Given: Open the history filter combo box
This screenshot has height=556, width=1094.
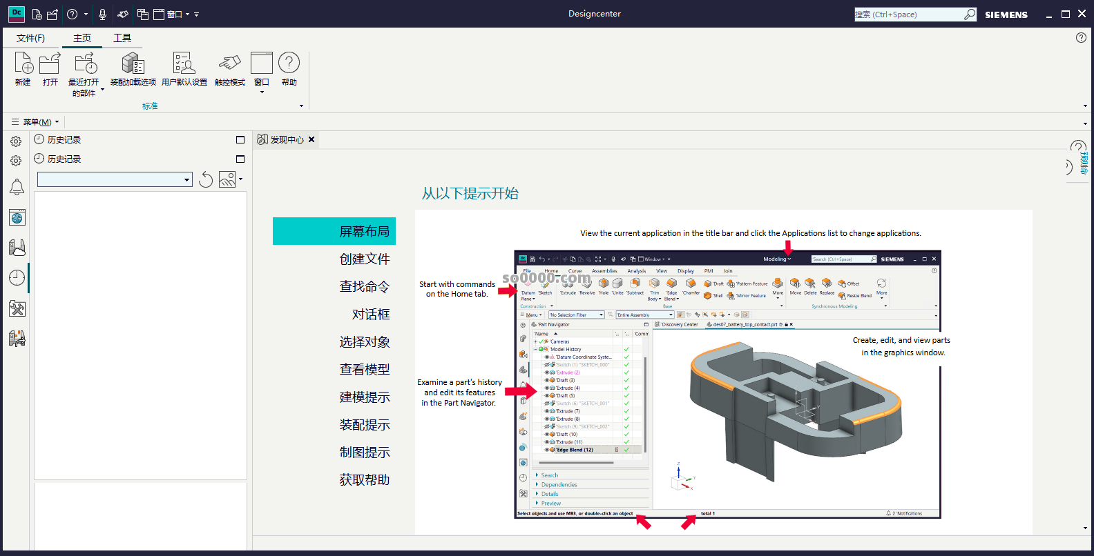Looking at the screenshot, I should (x=115, y=179).
